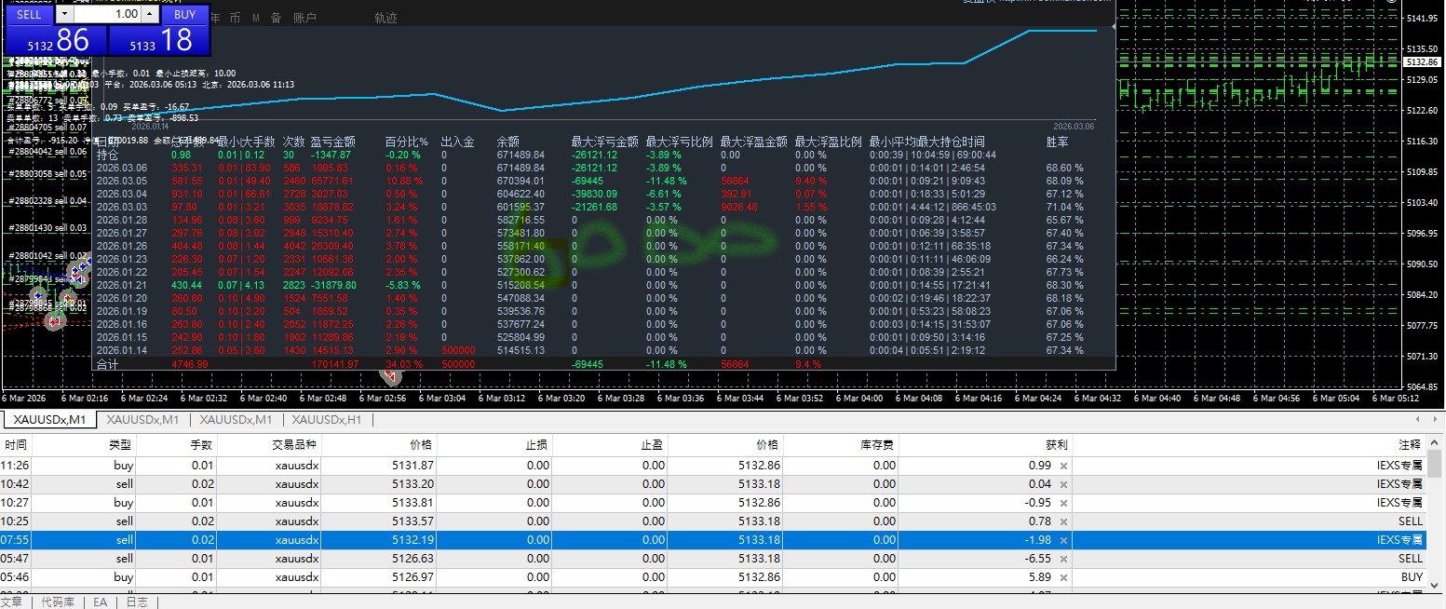This screenshot has width=1446, height=609.
Task: Select the 账户 tab in statistics panel
Action: [304, 18]
